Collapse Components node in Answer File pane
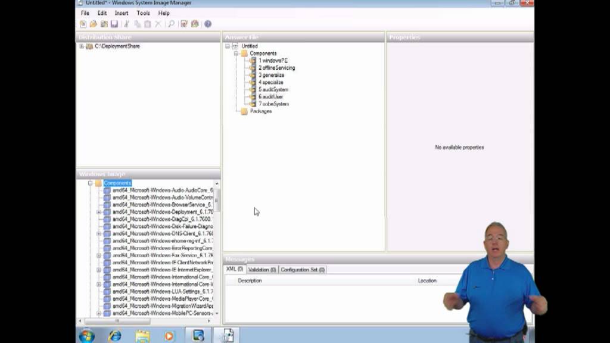This screenshot has width=610, height=343. (236, 54)
